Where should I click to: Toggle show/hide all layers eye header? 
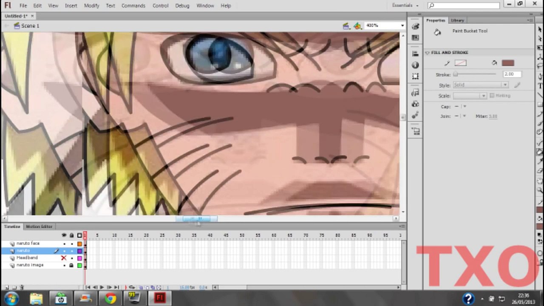tap(64, 235)
